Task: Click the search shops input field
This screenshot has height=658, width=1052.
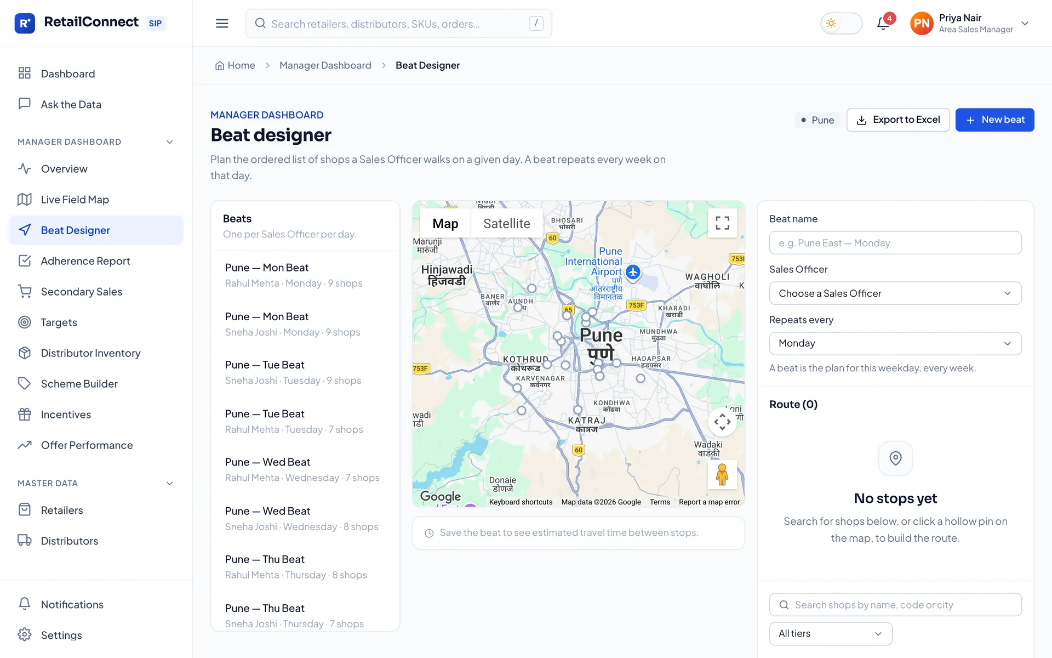Action: 895,605
